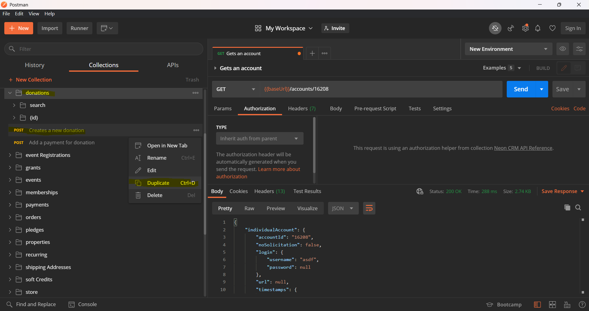Open the Examples dropdown
Viewport: 589px width, 311px height.
coord(502,68)
